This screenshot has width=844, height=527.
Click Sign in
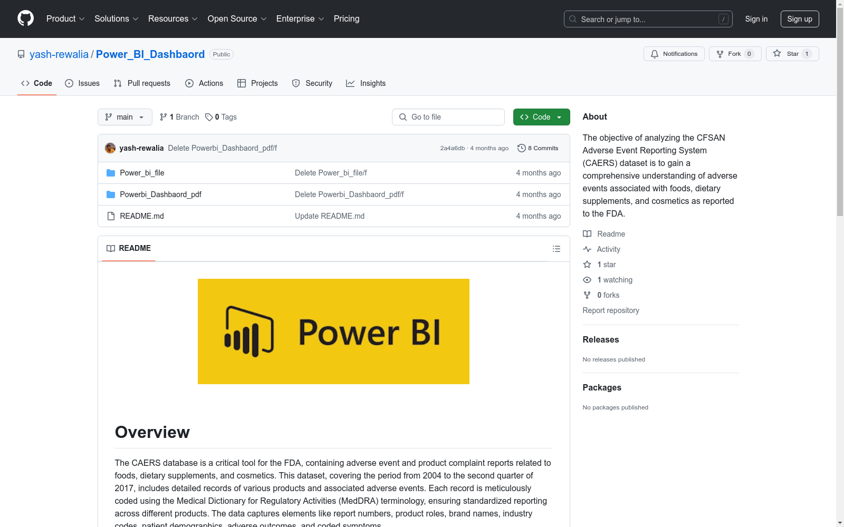tap(756, 19)
